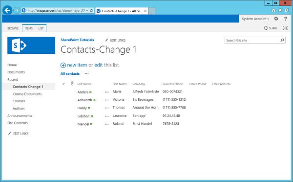Image resolution: width=293 pixels, height=182 pixels.
Task: Click into the Search this site field
Action: pyautogui.click(x=252, y=40)
